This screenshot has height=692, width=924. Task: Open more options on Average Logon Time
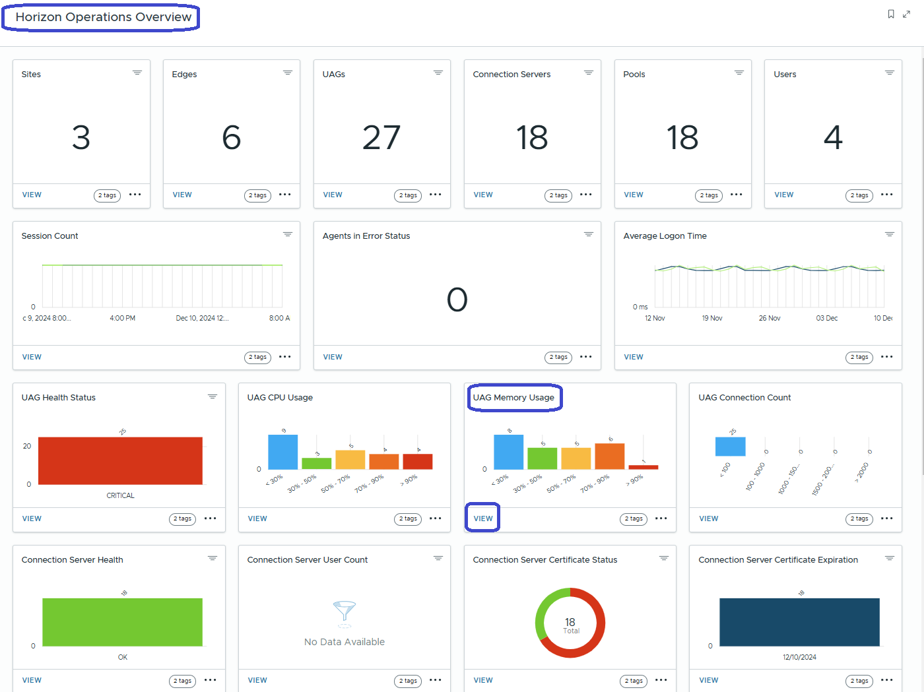887,357
